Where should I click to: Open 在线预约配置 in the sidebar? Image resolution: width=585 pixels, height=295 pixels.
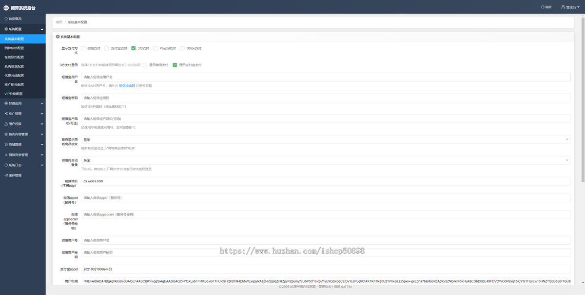tap(23, 57)
